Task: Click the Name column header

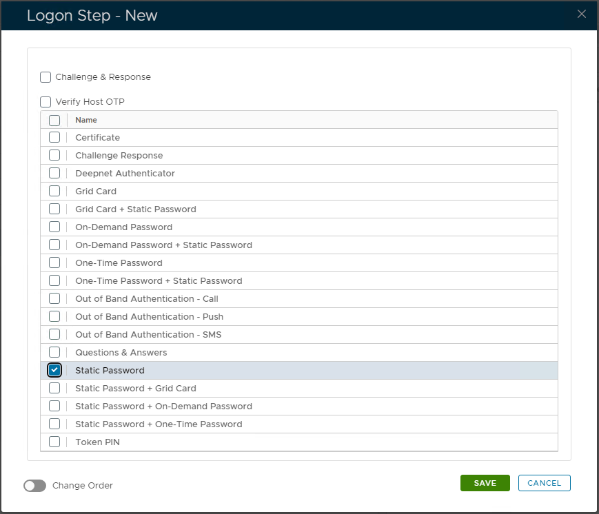Action: [86, 120]
